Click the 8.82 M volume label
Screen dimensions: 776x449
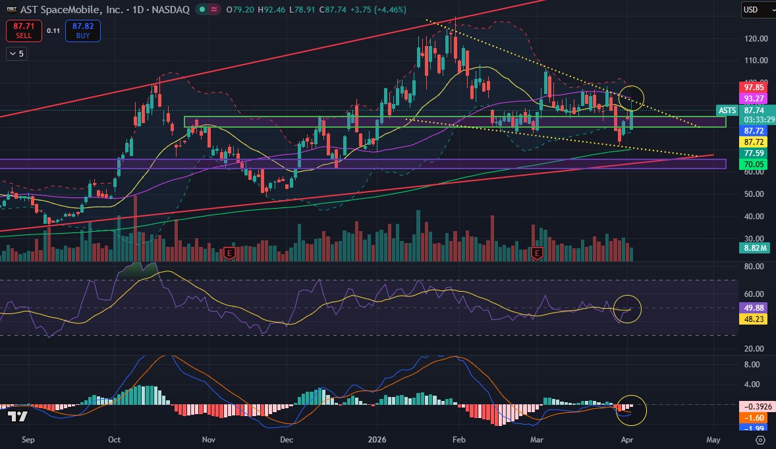(x=755, y=248)
